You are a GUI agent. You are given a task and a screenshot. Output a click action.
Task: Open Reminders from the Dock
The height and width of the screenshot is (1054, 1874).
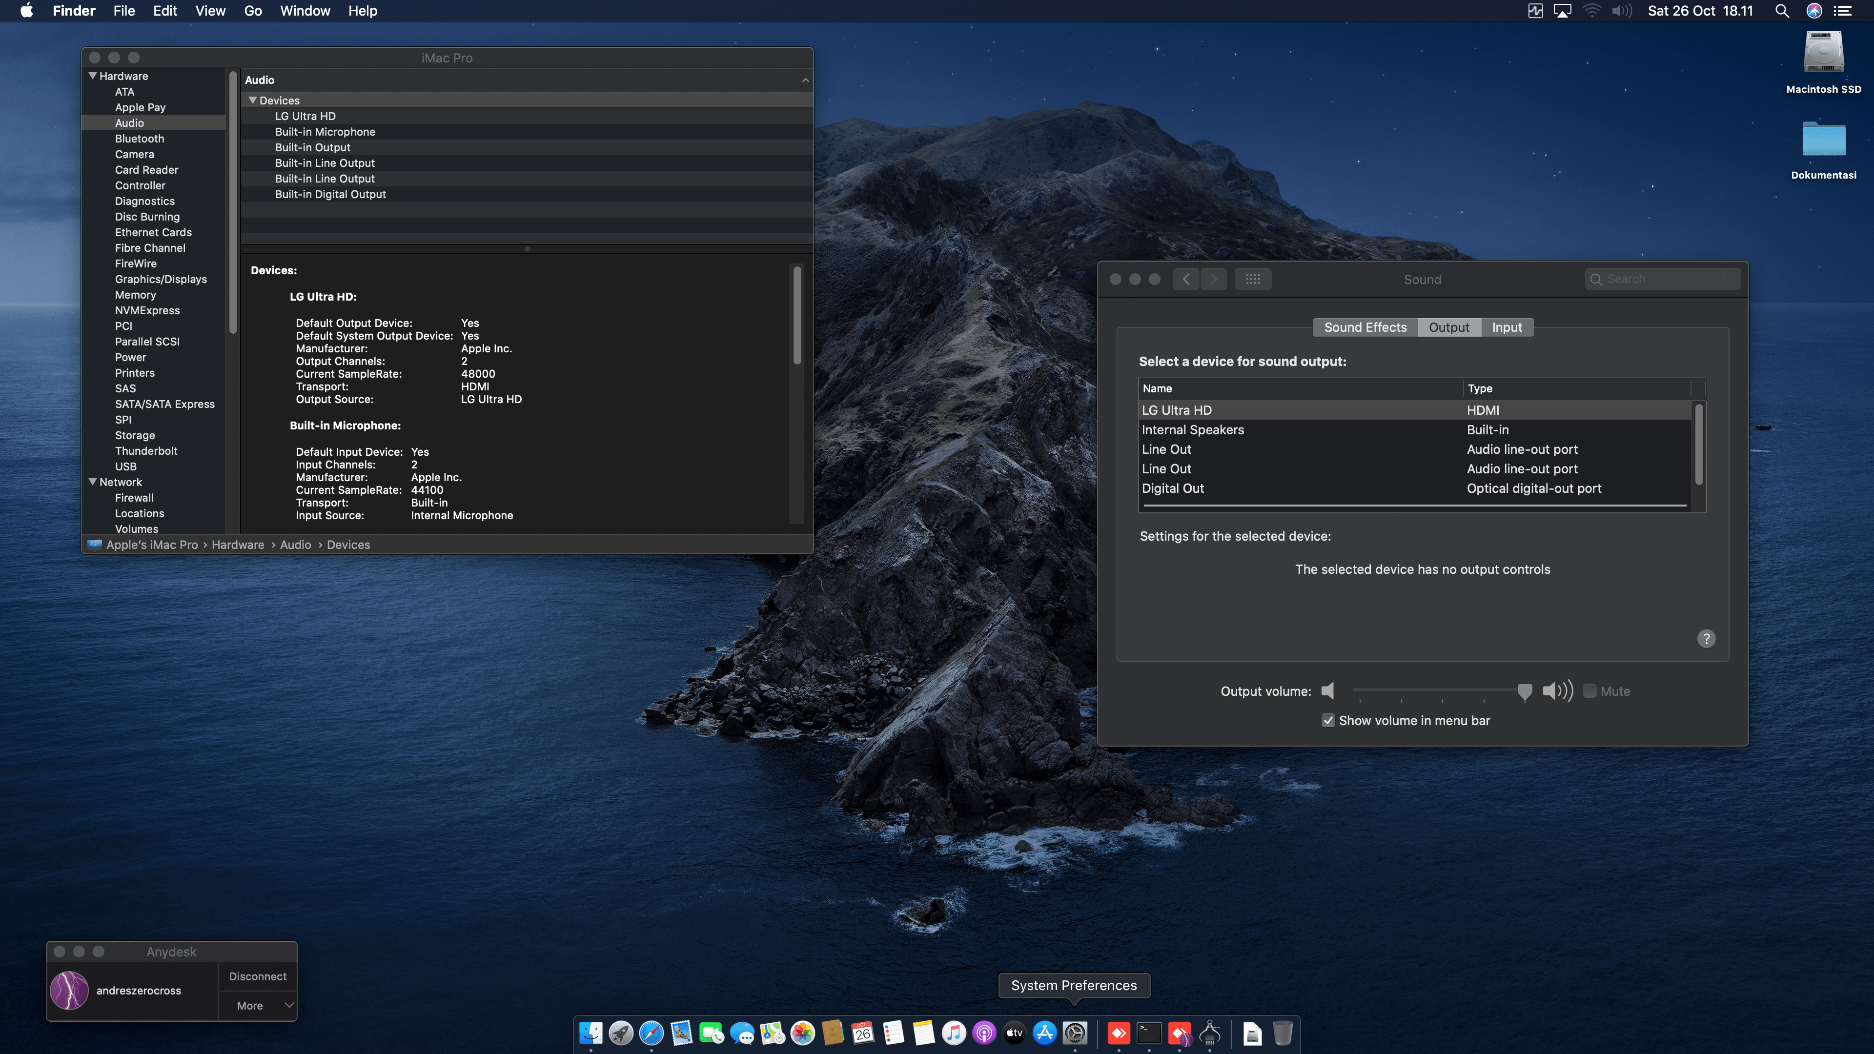pyautogui.click(x=894, y=1032)
